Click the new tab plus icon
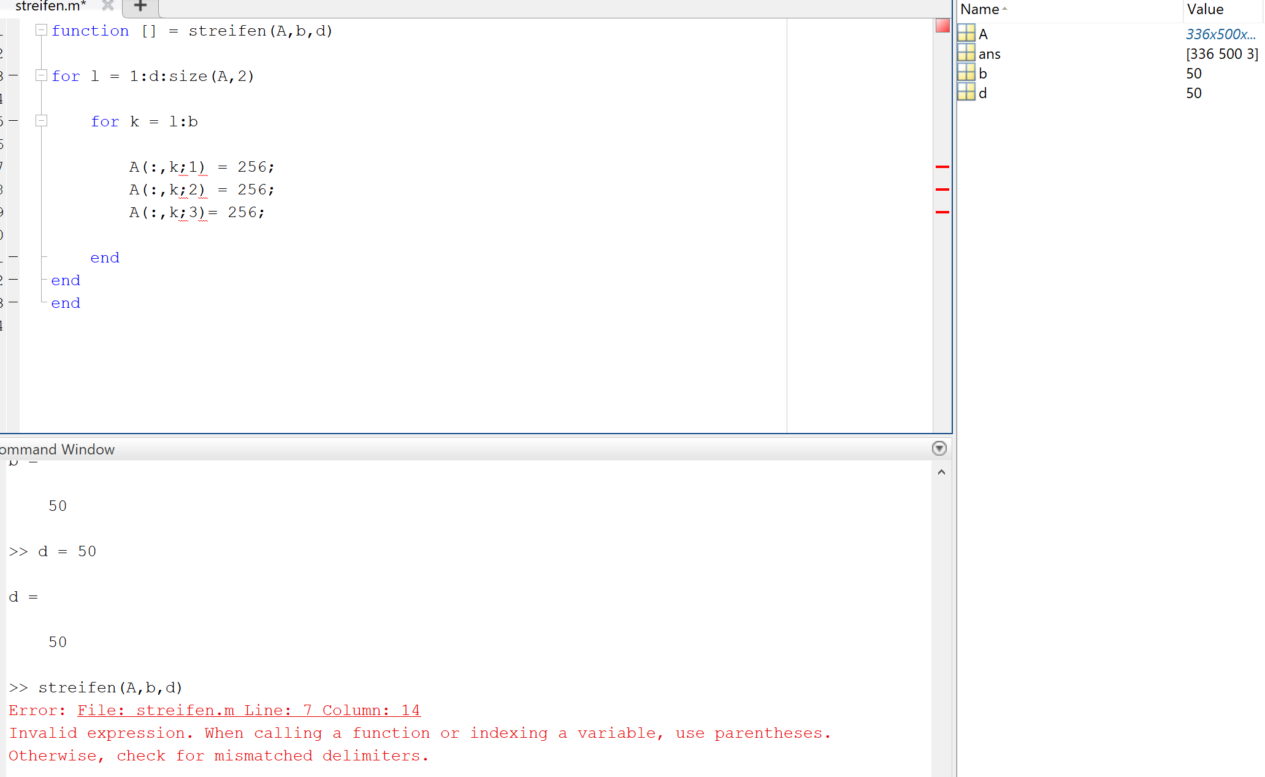Viewport: 1265px width, 777px height. [140, 6]
